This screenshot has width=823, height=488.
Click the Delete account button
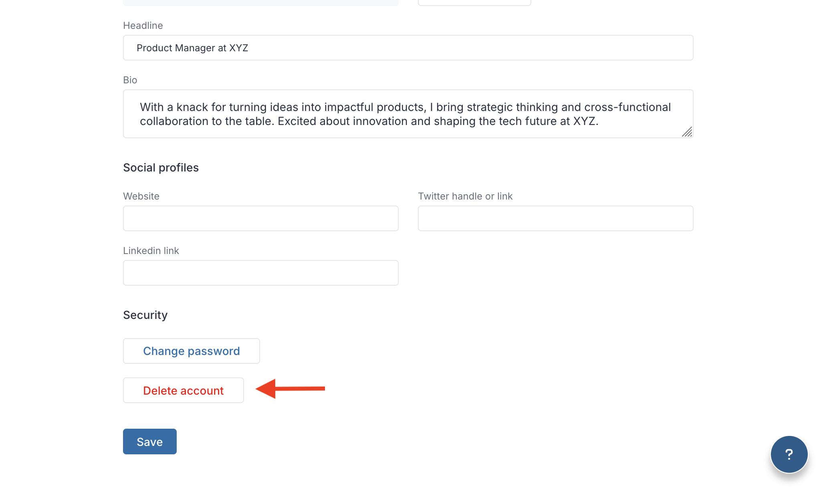[184, 390]
